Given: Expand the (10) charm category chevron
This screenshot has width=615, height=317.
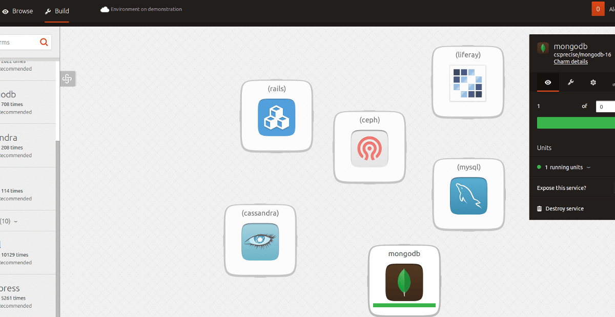Looking at the screenshot, I should tap(15, 221).
